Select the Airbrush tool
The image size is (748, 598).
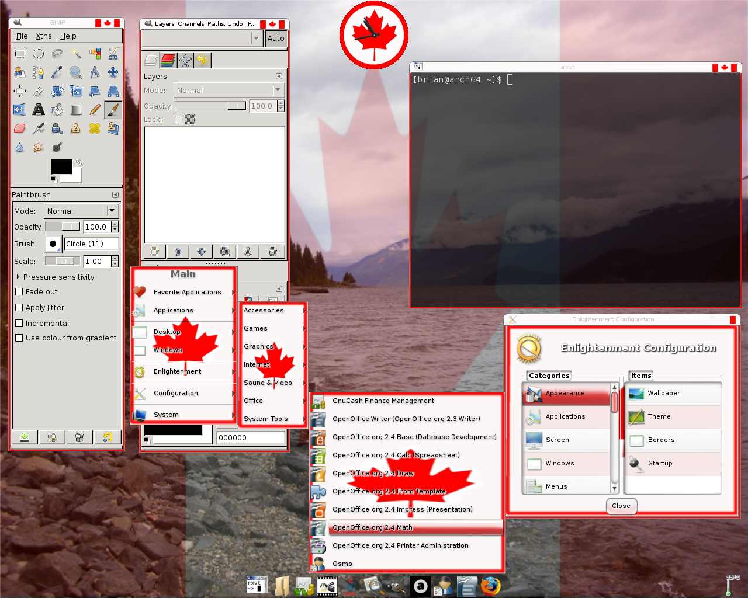[x=39, y=128]
